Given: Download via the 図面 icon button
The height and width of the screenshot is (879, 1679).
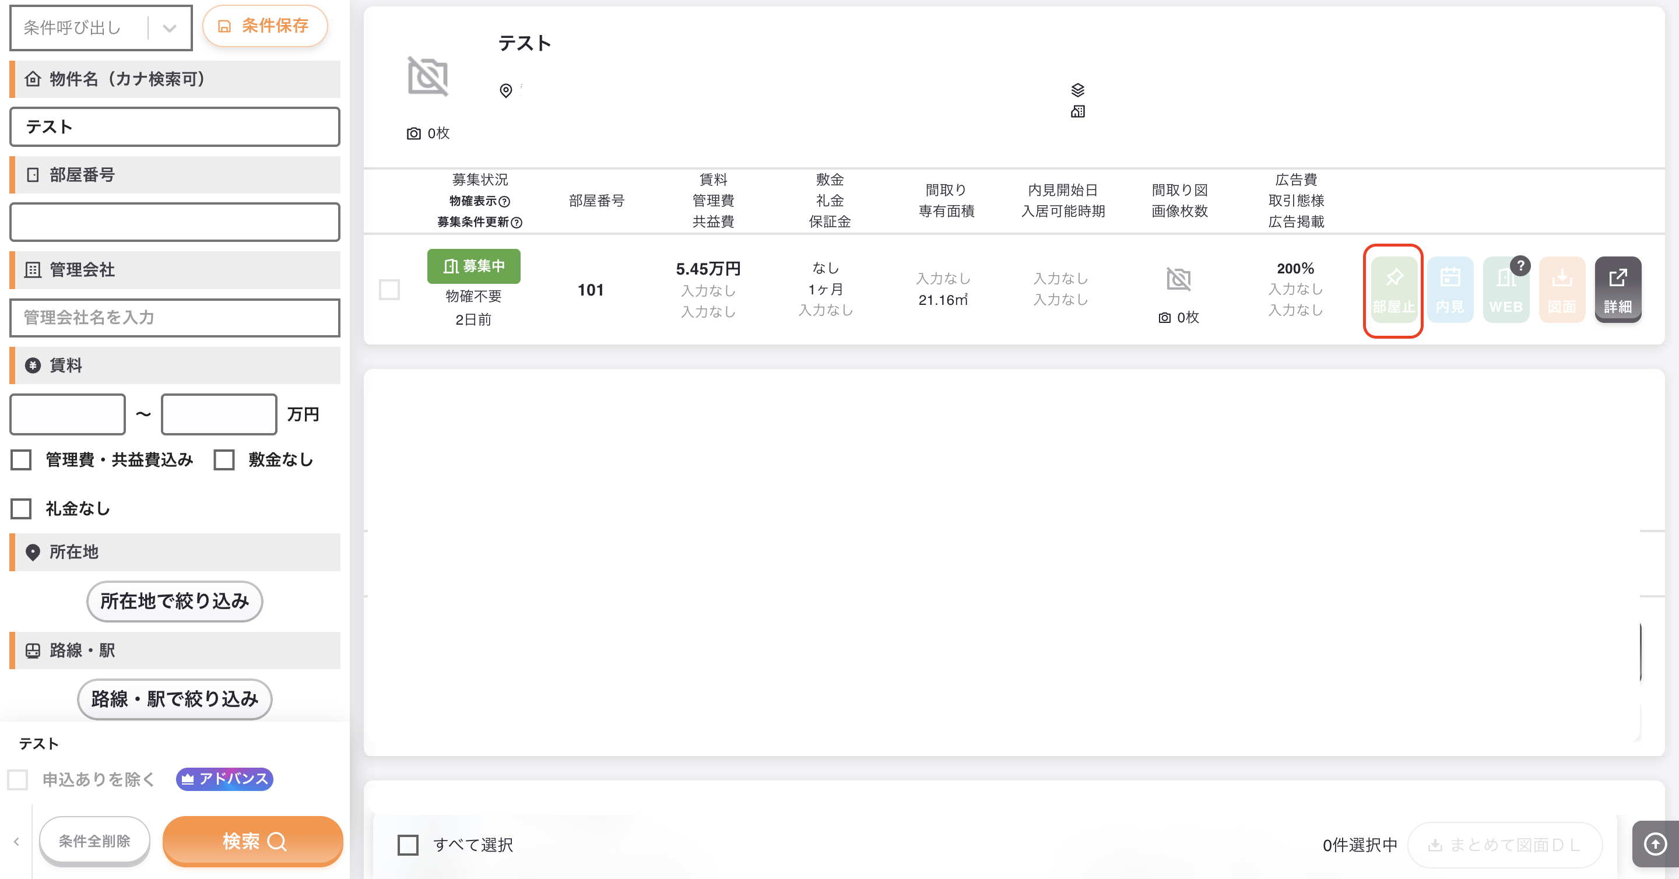Looking at the screenshot, I should pos(1562,290).
